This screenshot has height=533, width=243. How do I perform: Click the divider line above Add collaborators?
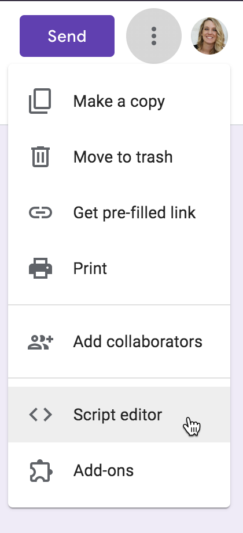[119, 305]
